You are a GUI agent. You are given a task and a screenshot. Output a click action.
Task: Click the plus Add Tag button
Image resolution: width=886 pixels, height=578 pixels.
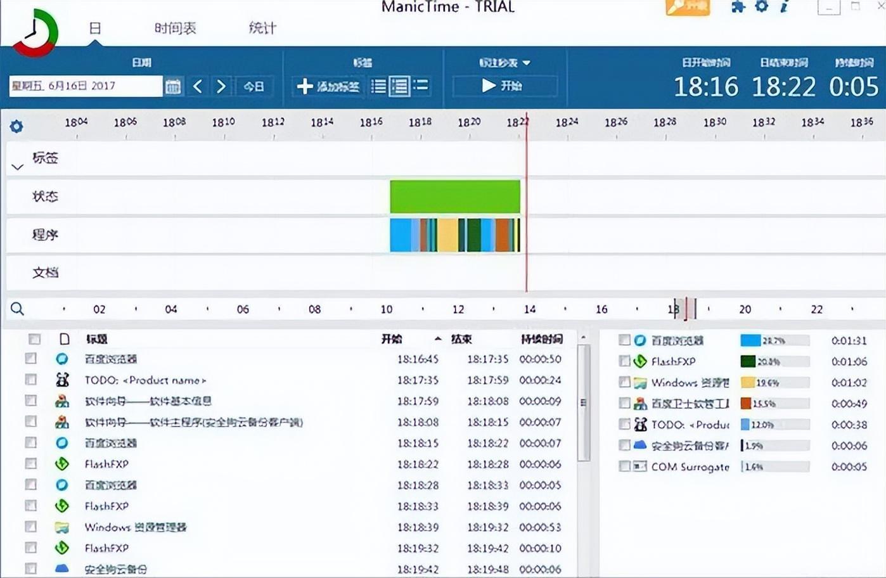click(x=328, y=86)
